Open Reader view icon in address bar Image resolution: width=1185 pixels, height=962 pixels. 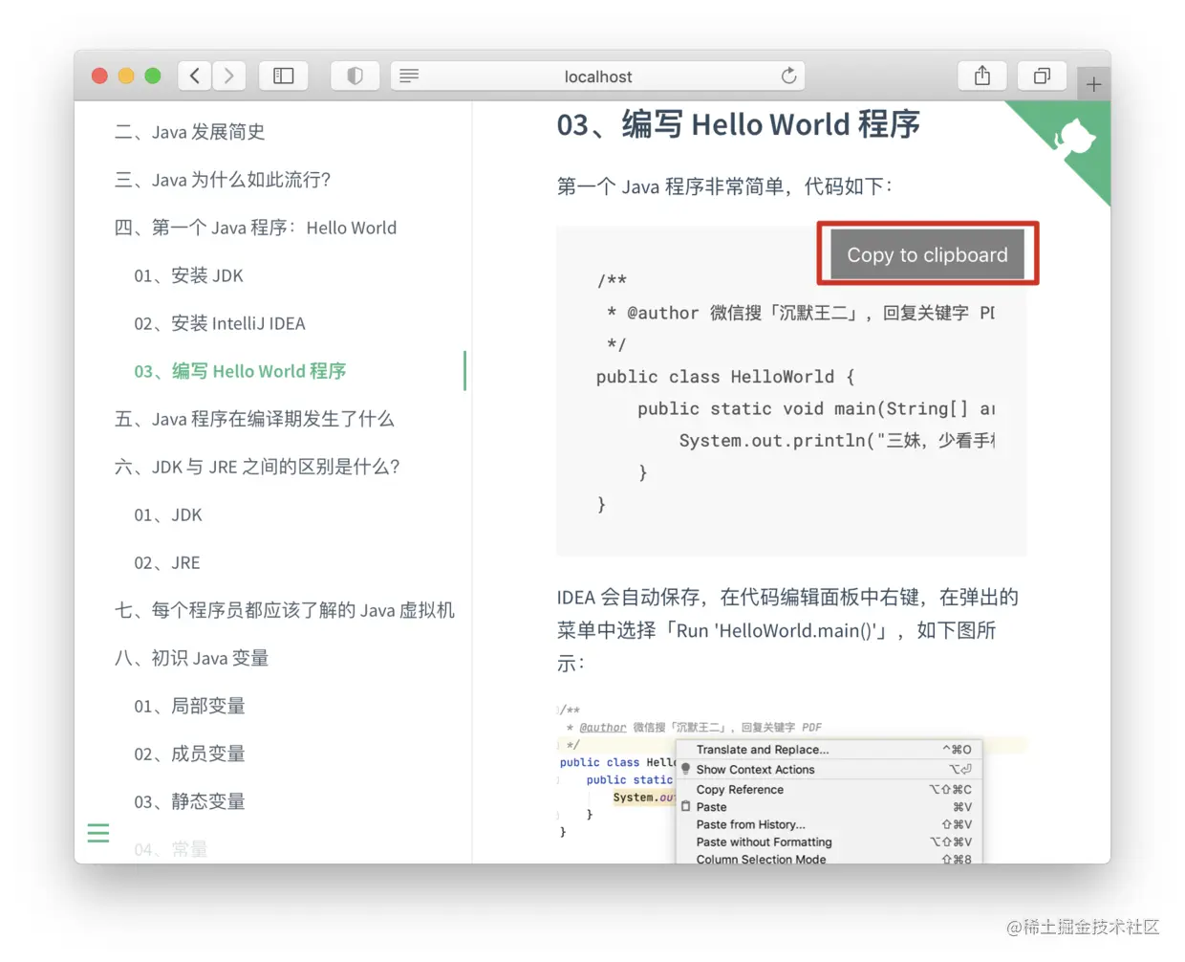(409, 76)
